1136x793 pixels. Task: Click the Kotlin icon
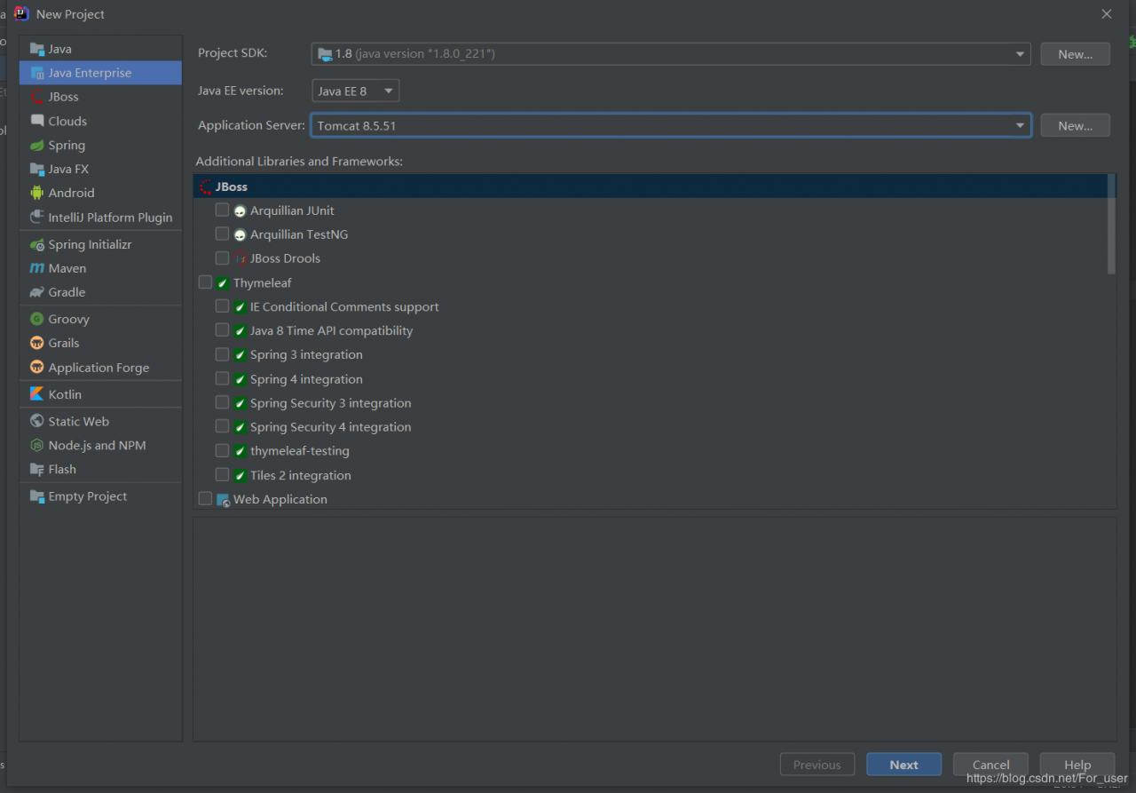(36, 394)
